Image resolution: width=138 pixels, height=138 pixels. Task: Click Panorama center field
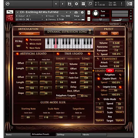(116, 47)
